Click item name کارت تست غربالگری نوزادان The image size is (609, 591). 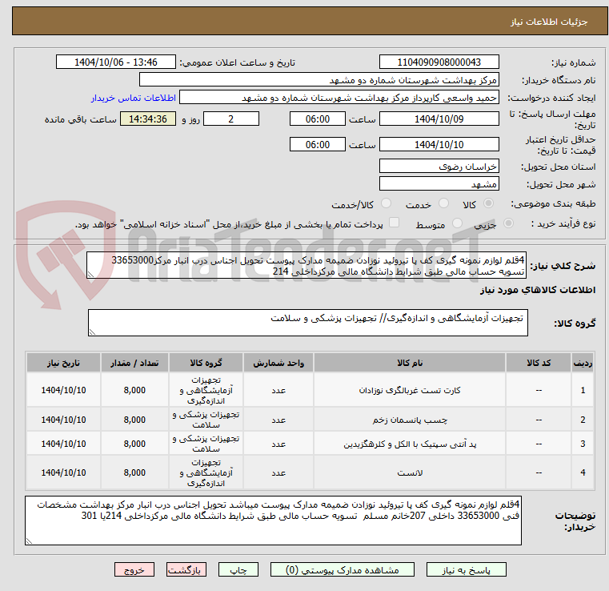click(410, 390)
